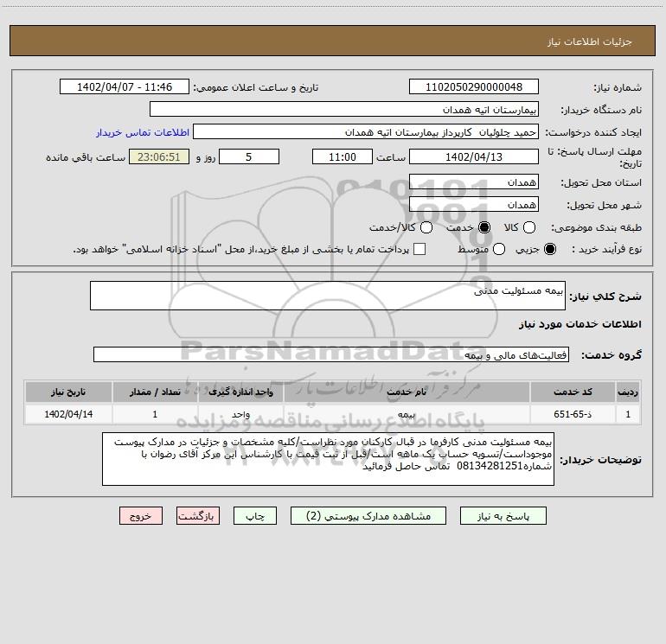Click the توضیحات خریدار text area

(329, 459)
